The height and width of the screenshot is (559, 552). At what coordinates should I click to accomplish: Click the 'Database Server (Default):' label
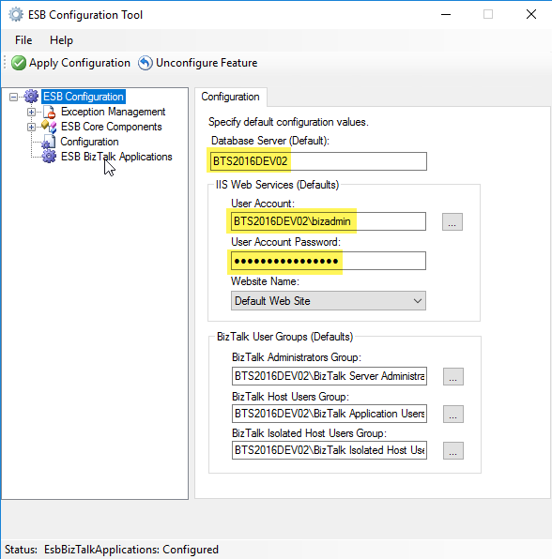pyautogui.click(x=270, y=141)
